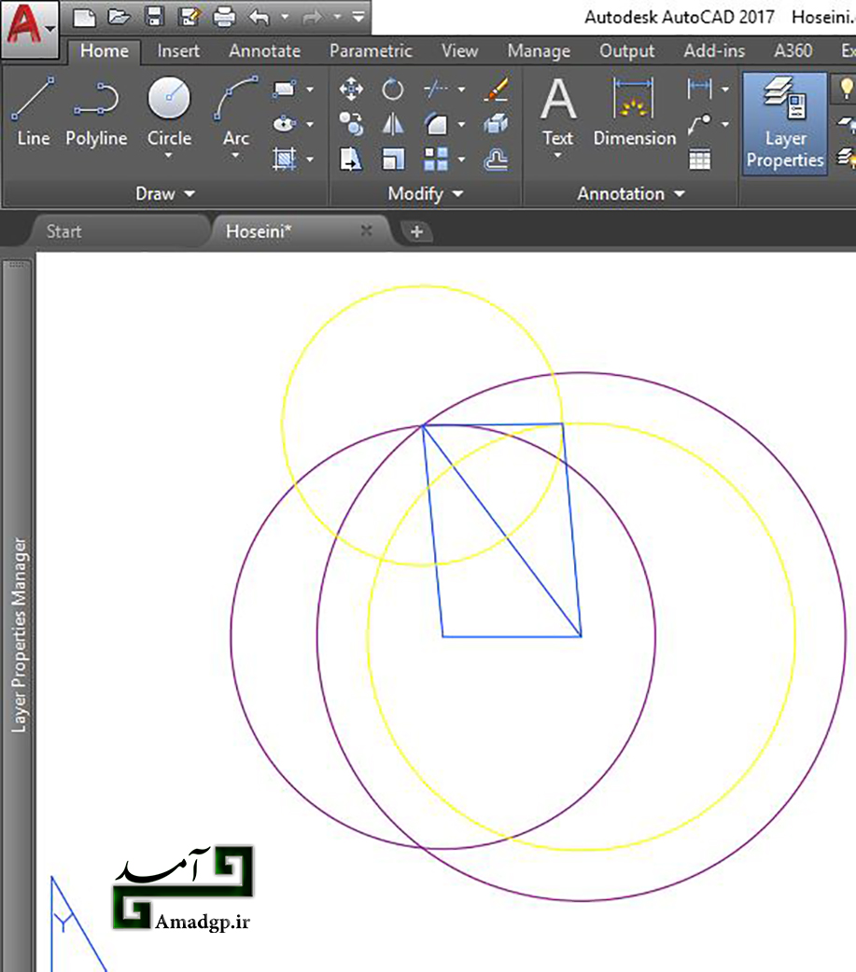Viewport: 856px width, 972px height.
Task: Pick the Scale tool
Action: 392,160
